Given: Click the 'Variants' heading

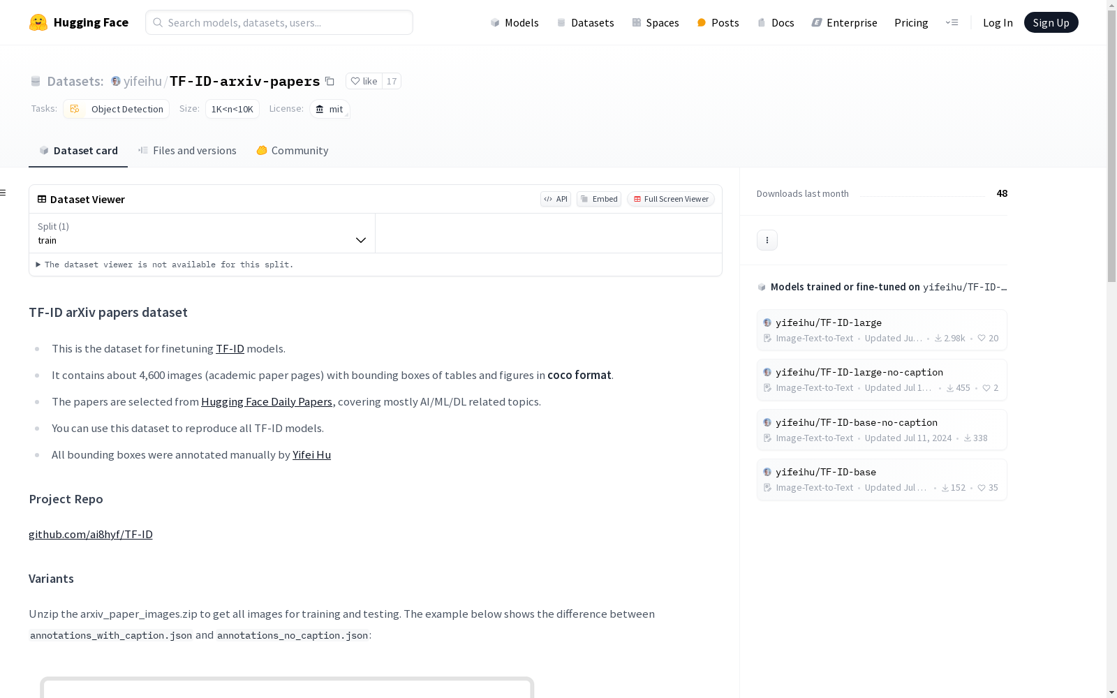Looking at the screenshot, I should click(x=51, y=579).
